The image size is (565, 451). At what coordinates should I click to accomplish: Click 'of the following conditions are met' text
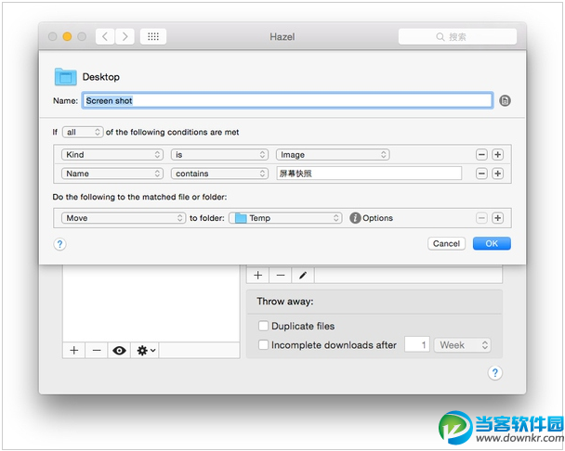tap(172, 132)
